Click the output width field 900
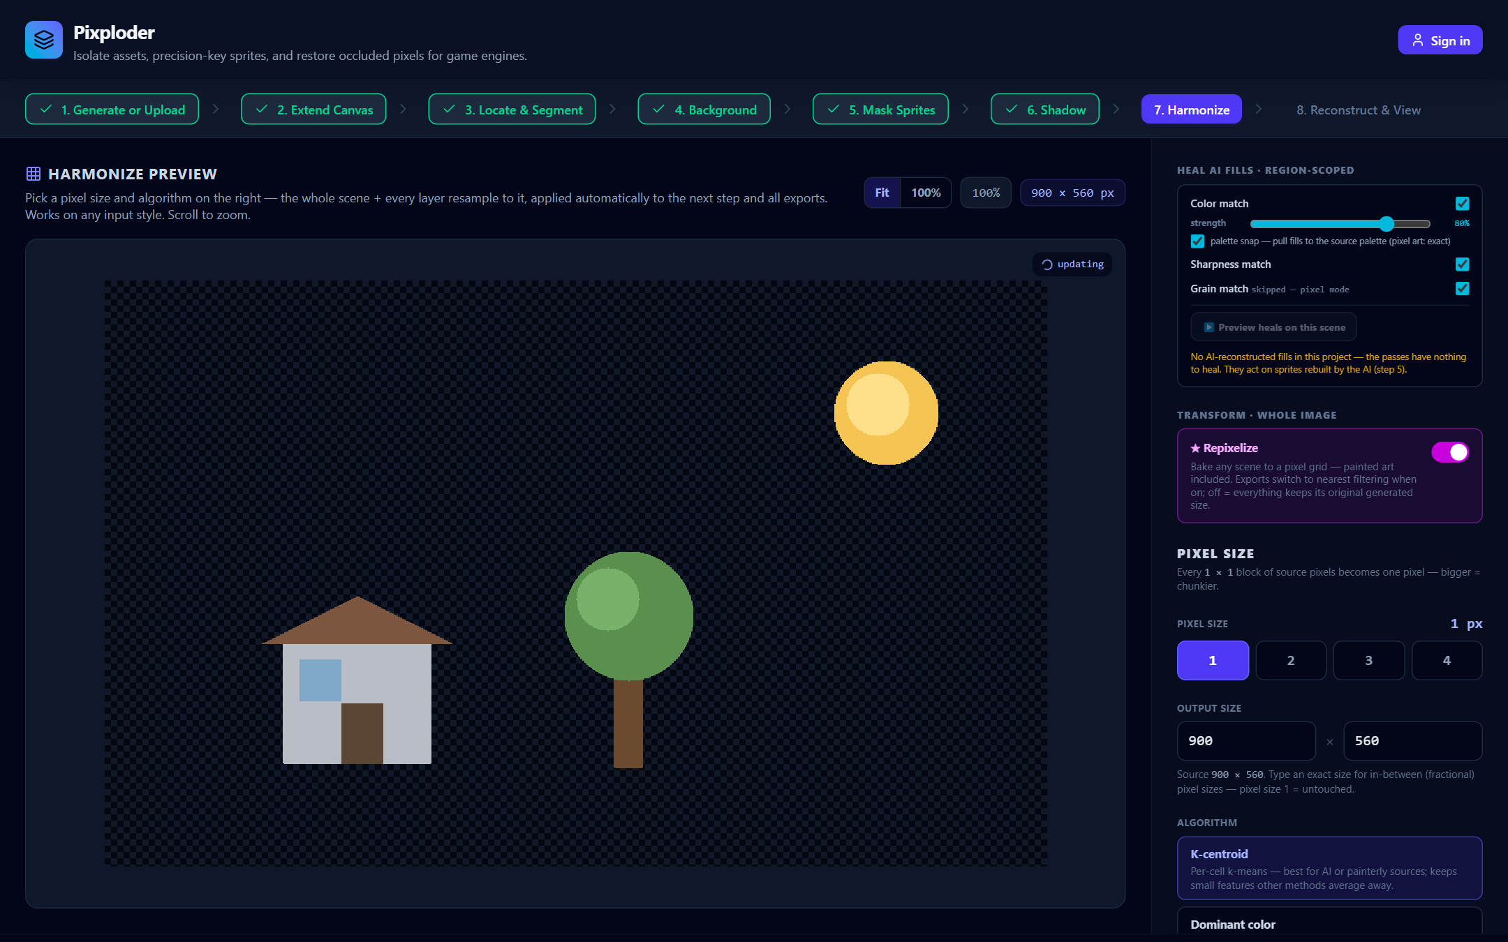1508x942 pixels. pyautogui.click(x=1246, y=741)
